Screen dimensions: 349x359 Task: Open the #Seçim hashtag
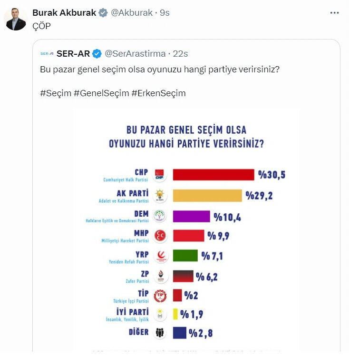(x=55, y=93)
